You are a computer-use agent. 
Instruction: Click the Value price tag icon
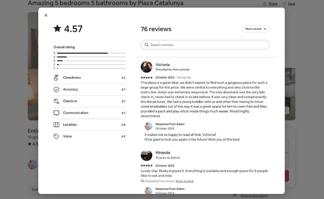[56, 136]
